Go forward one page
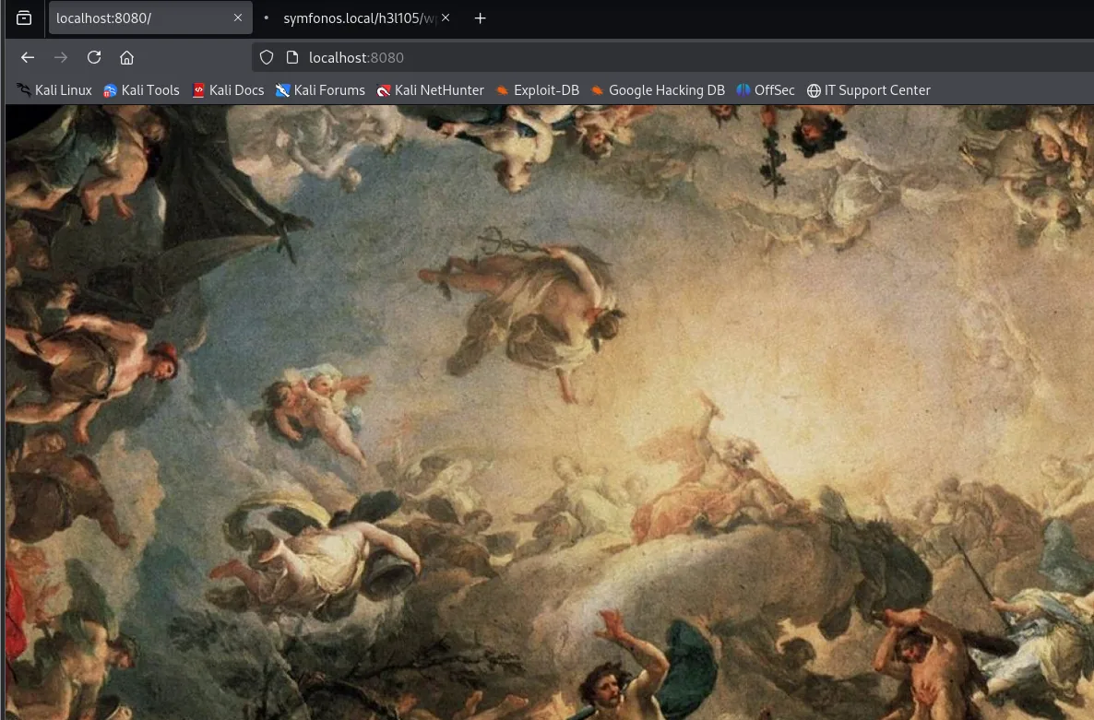 (x=61, y=58)
